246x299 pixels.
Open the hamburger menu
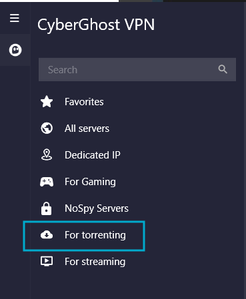pos(15,18)
